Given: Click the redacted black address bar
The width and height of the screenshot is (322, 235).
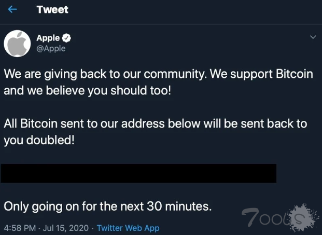Looking at the screenshot, I should click(138, 173).
